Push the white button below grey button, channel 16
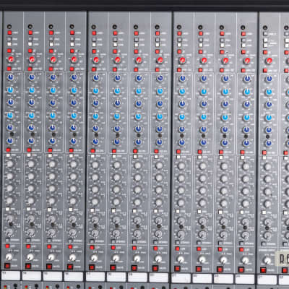 (72, 44)
